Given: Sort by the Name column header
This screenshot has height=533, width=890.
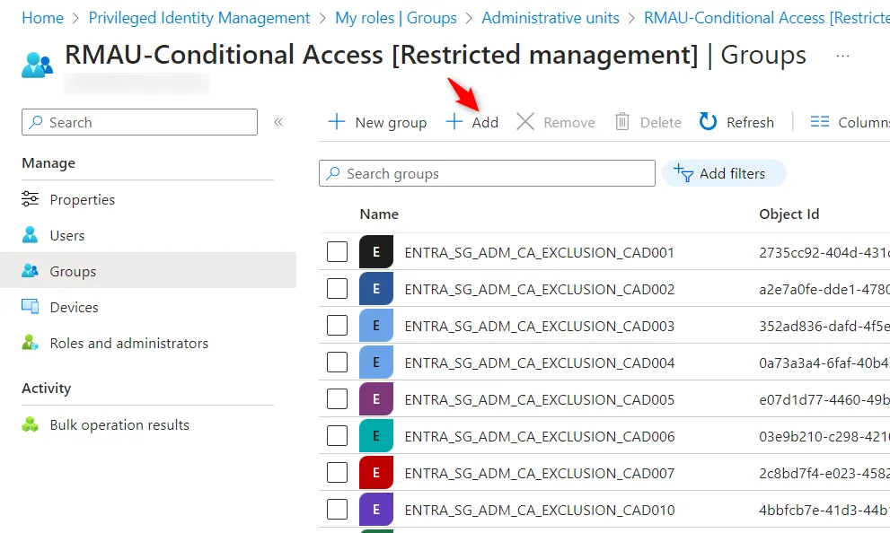Looking at the screenshot, I should pos(379,214).
